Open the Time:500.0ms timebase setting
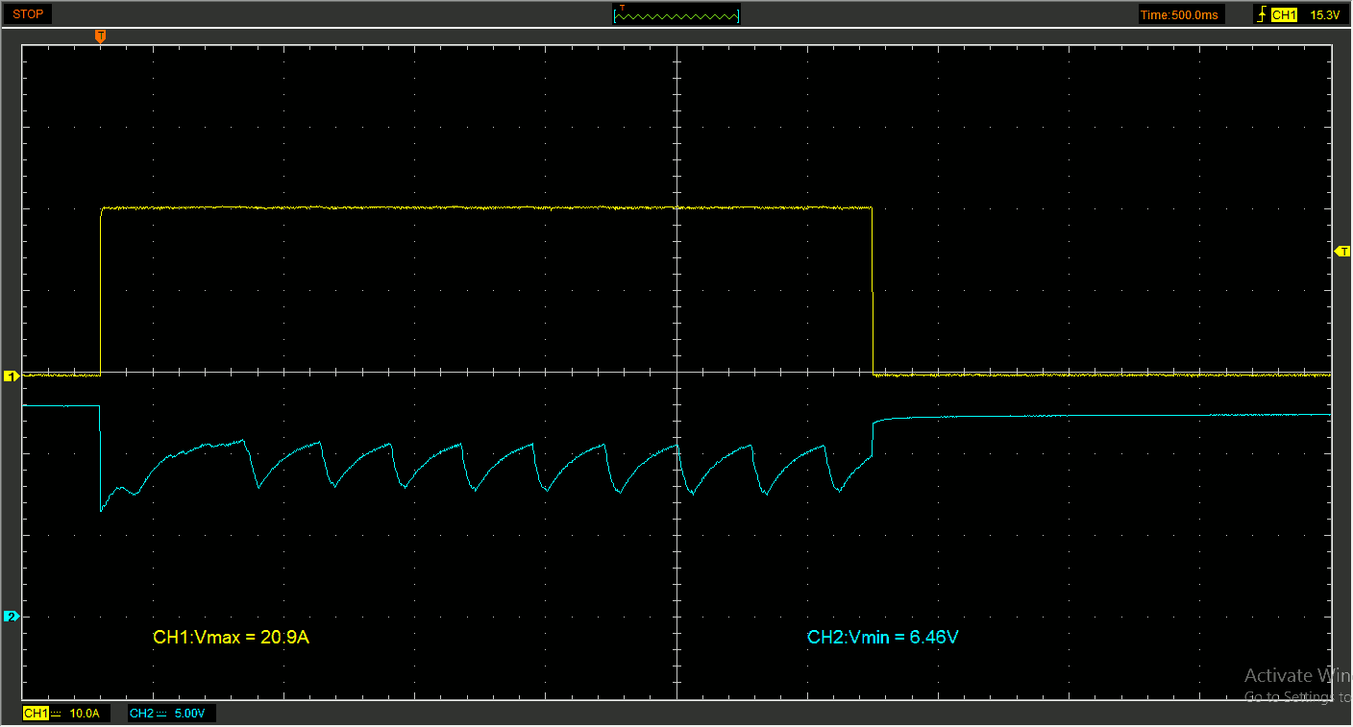This screenshot has width=1353, height=727. pyautogui.click(x=1180, y=14)
